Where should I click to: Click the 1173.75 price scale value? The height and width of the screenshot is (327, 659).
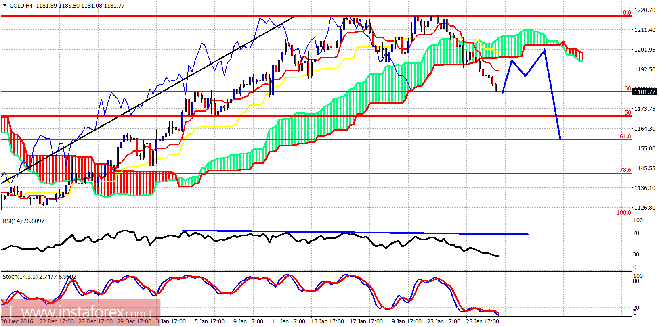click(x=645, y=109)
